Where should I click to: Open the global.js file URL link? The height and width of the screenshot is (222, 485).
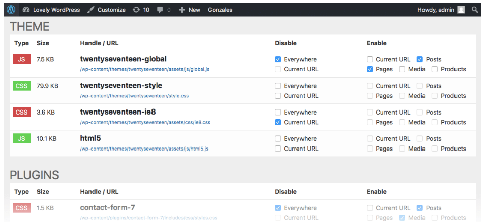click(x=145, y=69)
